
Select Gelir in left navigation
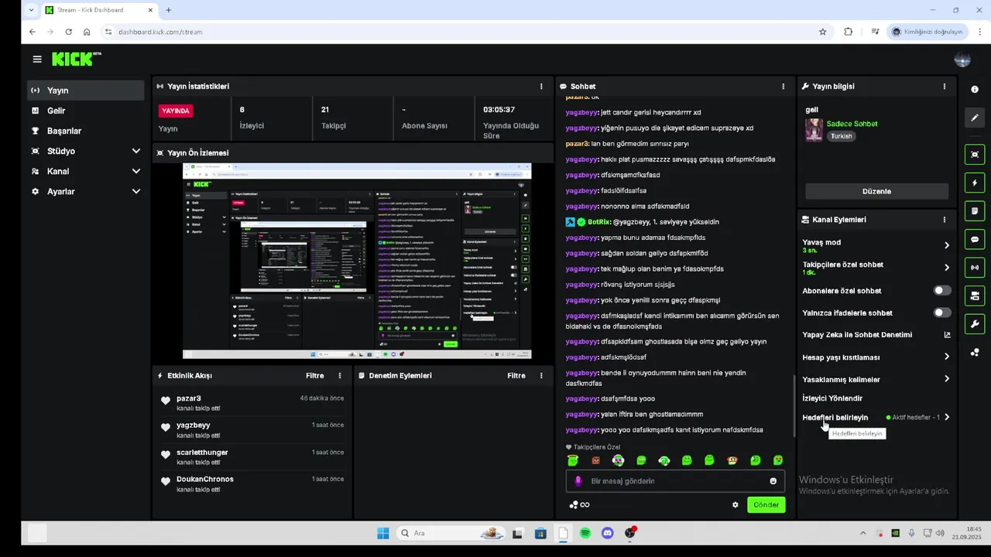coord(85,111)
